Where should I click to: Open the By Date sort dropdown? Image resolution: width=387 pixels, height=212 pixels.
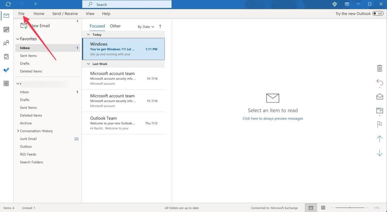coord(146,27)
